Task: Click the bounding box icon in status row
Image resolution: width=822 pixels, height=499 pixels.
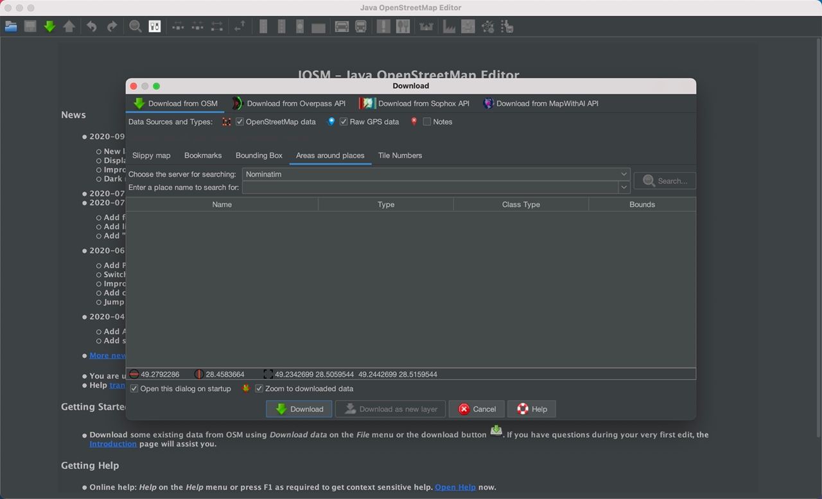Action: (268, 374)
